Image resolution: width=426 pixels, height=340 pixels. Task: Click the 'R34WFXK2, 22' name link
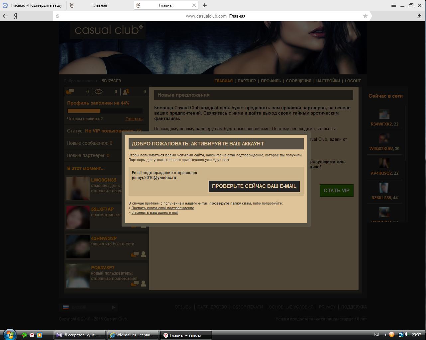pyautogui.click(x=384, y=124)
